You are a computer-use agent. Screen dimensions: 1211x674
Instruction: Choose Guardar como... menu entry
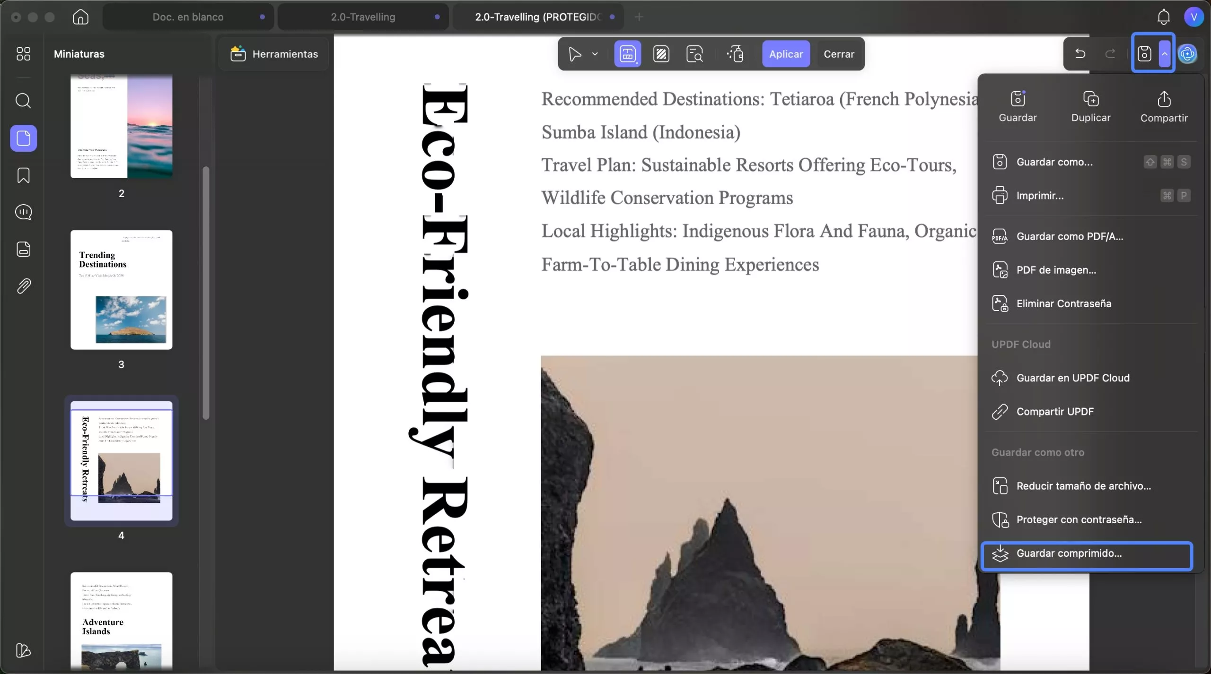[1091, 162]
